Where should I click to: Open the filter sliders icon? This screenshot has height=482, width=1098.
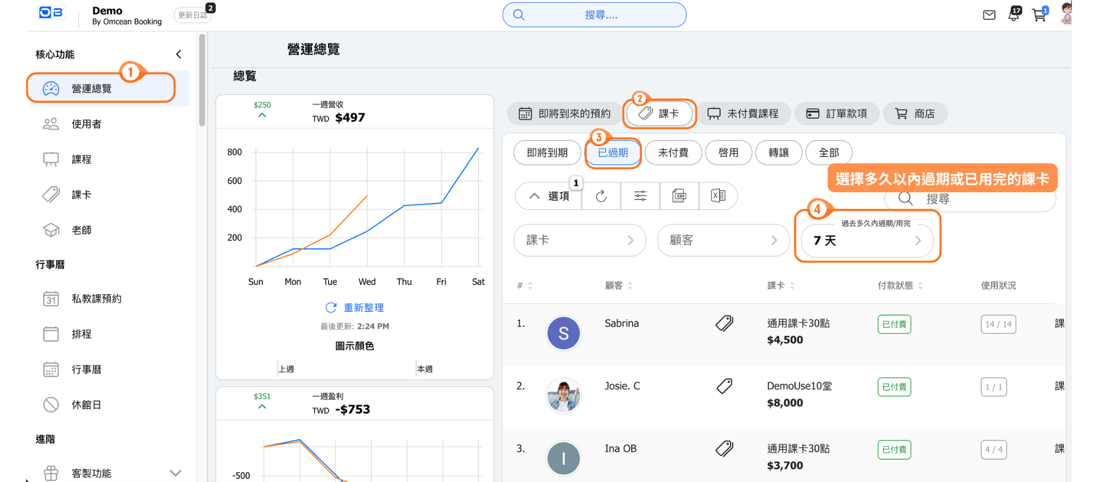(x=640, y=196)
